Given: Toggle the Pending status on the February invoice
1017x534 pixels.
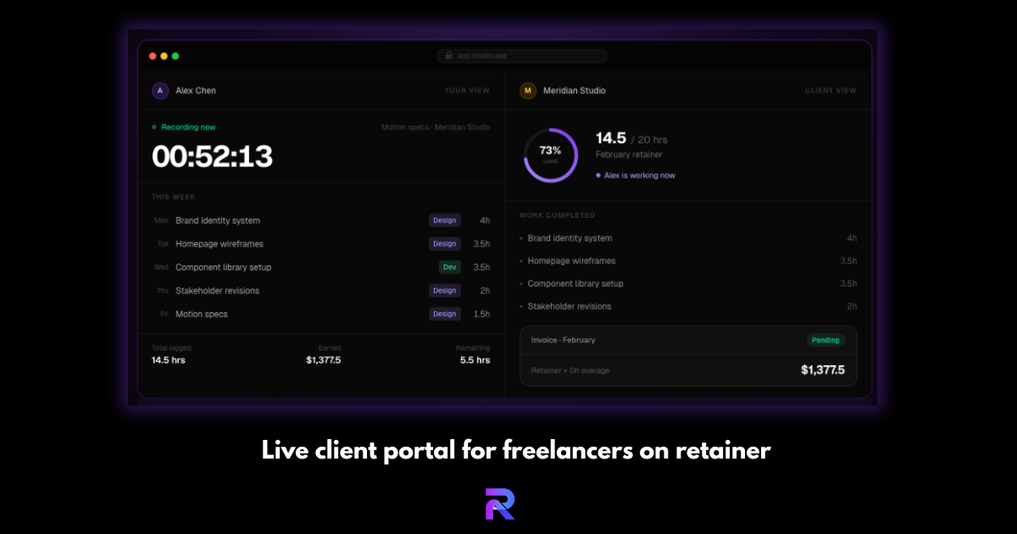Looking at the screenshot, I should pyautogui.click(x=825, y=340).
